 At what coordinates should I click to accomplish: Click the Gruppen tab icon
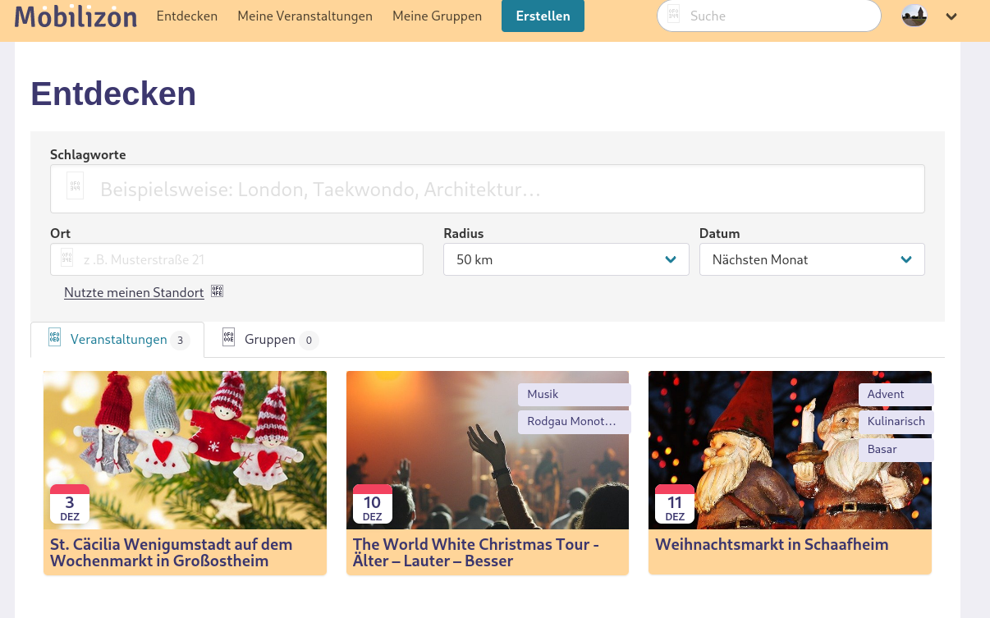click(229, 337)
